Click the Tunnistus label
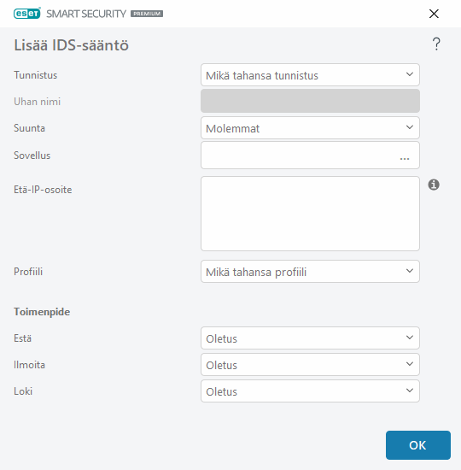Screen dimensions: 461x470 coord(35,75)
